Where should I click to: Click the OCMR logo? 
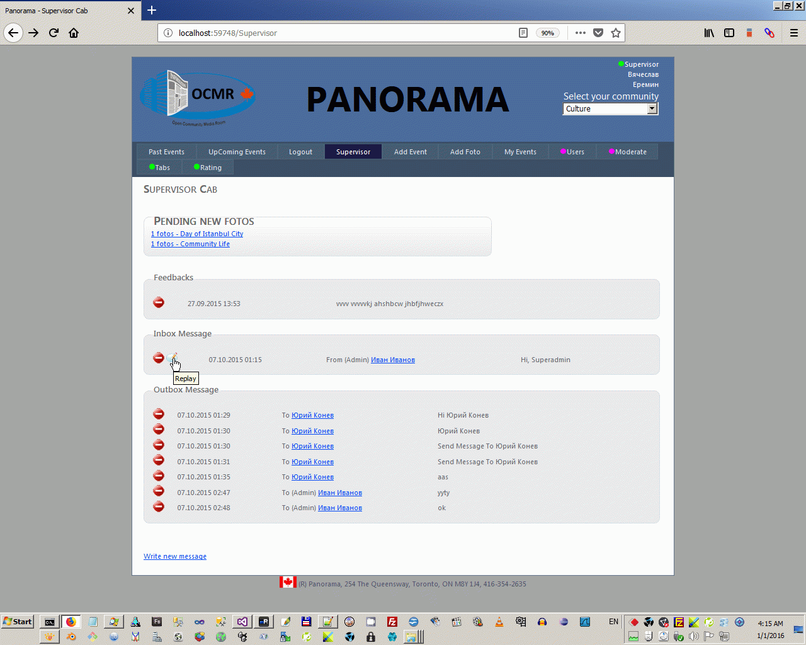pyautogui.click(x=197, y=98)
